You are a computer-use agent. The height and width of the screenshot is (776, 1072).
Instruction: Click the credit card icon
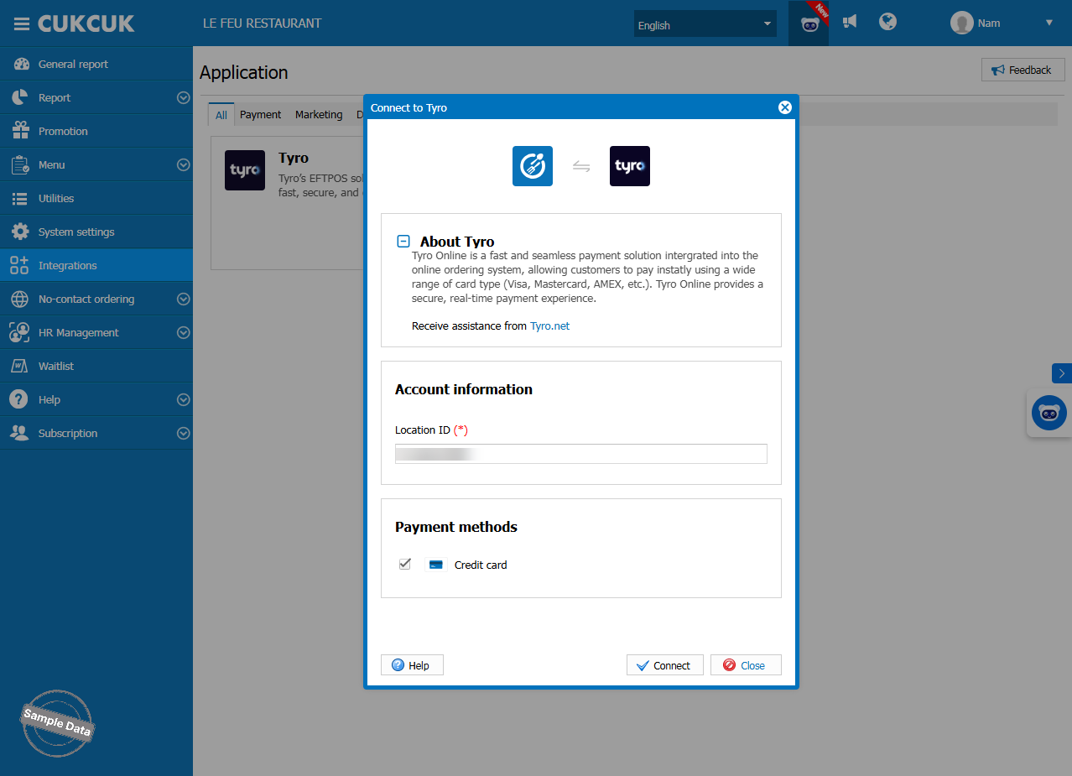(x=436, y=565)
